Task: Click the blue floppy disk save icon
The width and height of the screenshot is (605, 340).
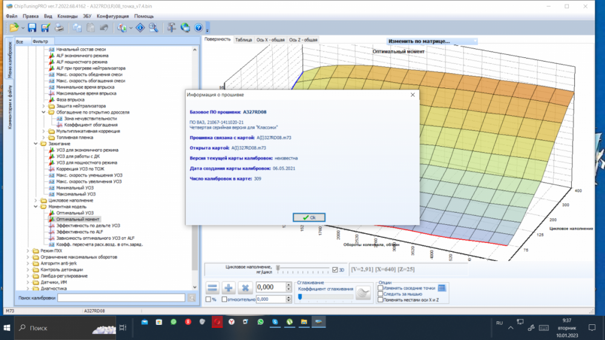Action: coord(33,28)
